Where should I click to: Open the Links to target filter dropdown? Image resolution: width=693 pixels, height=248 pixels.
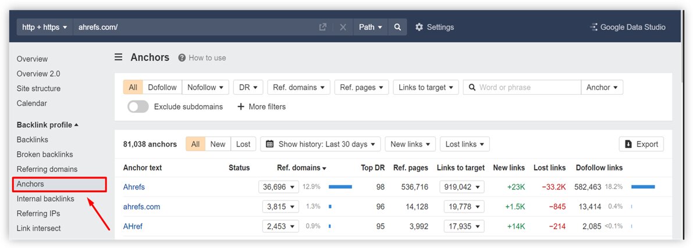pyautogui.click(x=426, y=87)
